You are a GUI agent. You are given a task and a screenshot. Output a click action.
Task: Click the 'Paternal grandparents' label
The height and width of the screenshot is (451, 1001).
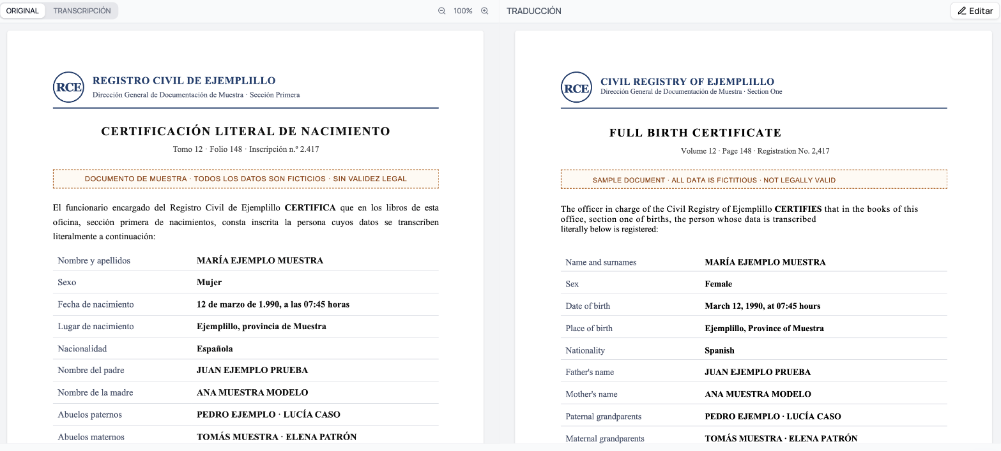pyautogui.click(x=604, y=417)
